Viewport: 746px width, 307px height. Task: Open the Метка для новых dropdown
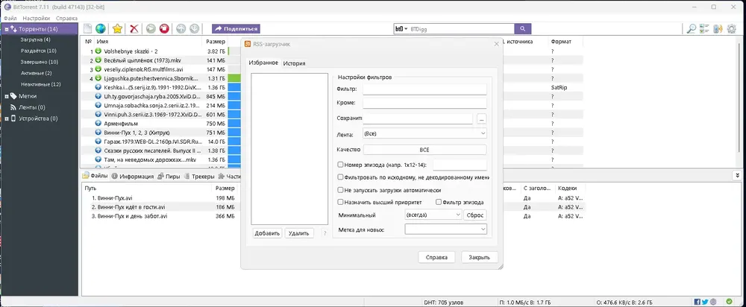[x=446, y=229]
